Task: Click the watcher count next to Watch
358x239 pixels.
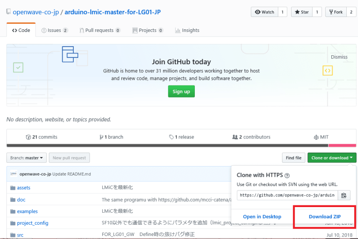Action: point(282,12)
